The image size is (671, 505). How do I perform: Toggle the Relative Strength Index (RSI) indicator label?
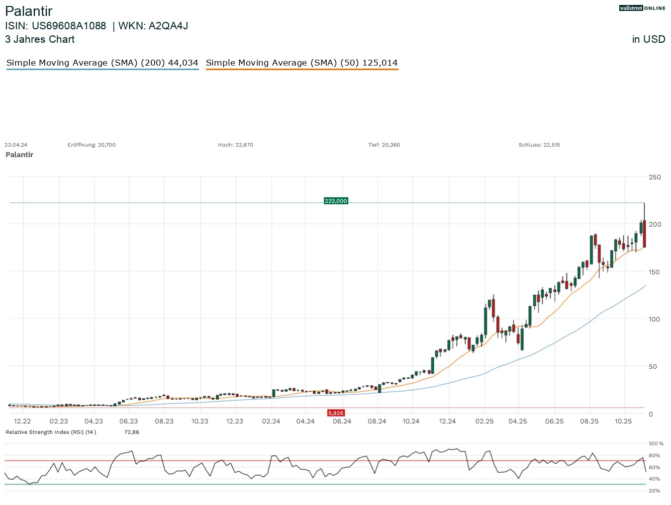(51, 432)
